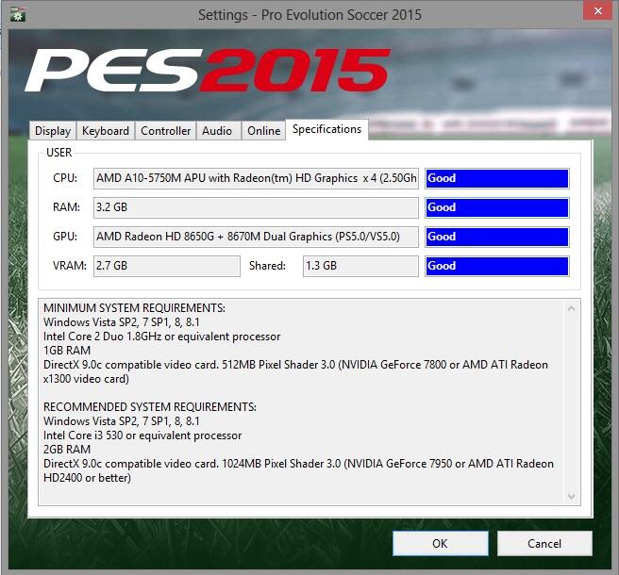Click the requirements scroll up arrow
619x575 pixels.
click(571, 309)
